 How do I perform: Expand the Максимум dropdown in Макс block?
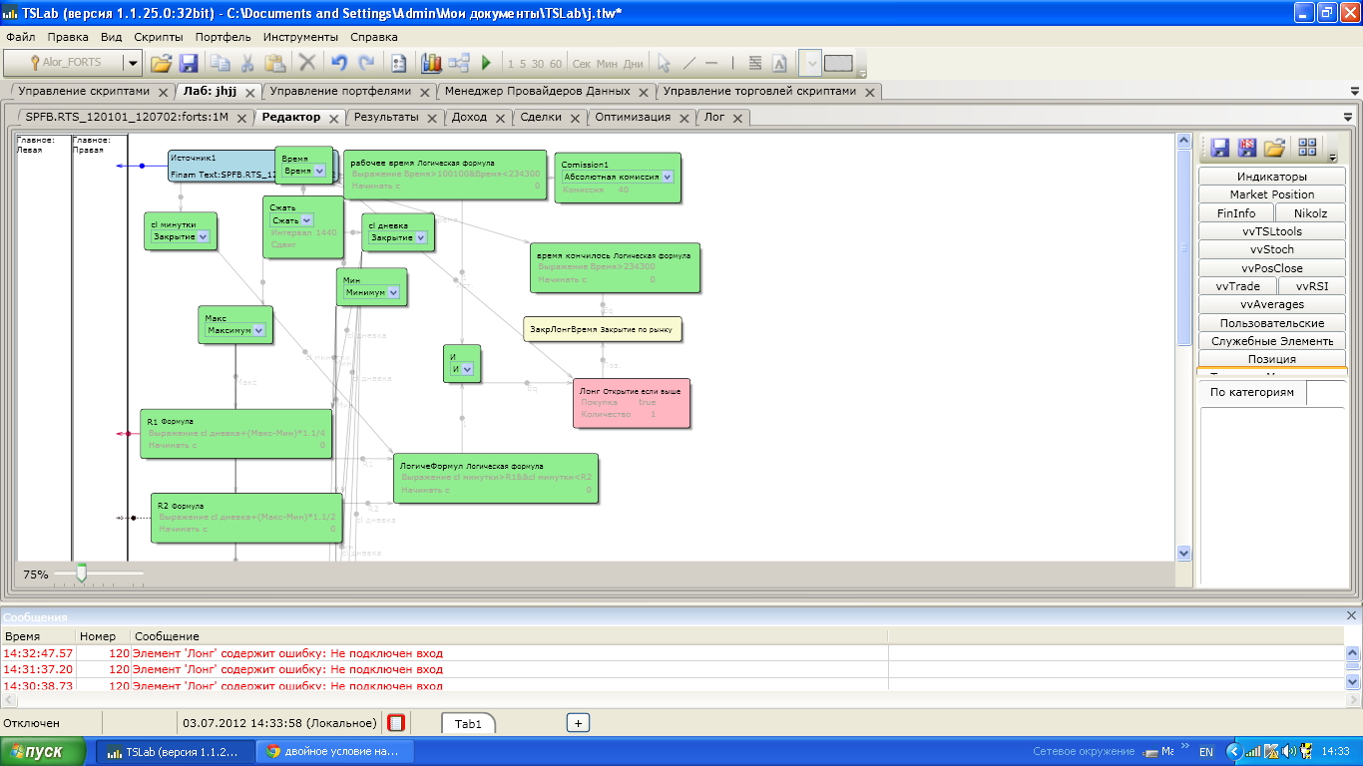pyautogui.click(x=258, y=330)
